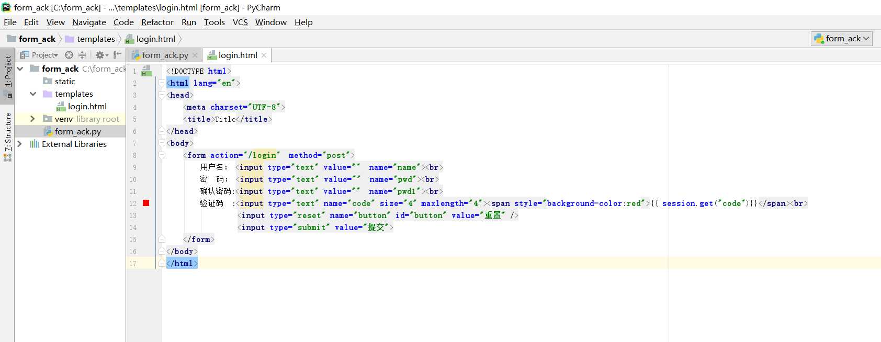The image size is (881, 342).
Task: Open the Edit menu
Action: [31, 22]
